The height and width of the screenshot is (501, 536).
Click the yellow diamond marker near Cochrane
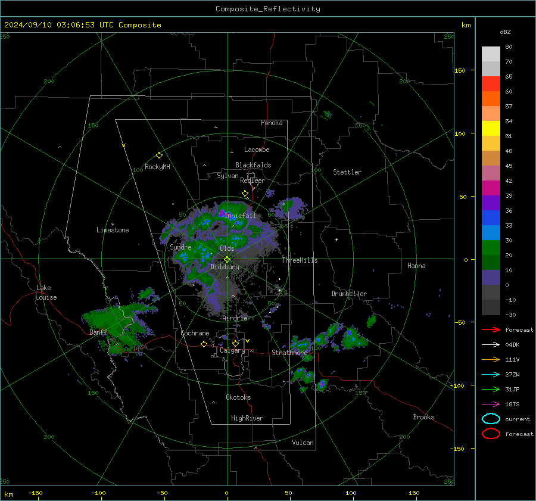(x=204, y=344)
